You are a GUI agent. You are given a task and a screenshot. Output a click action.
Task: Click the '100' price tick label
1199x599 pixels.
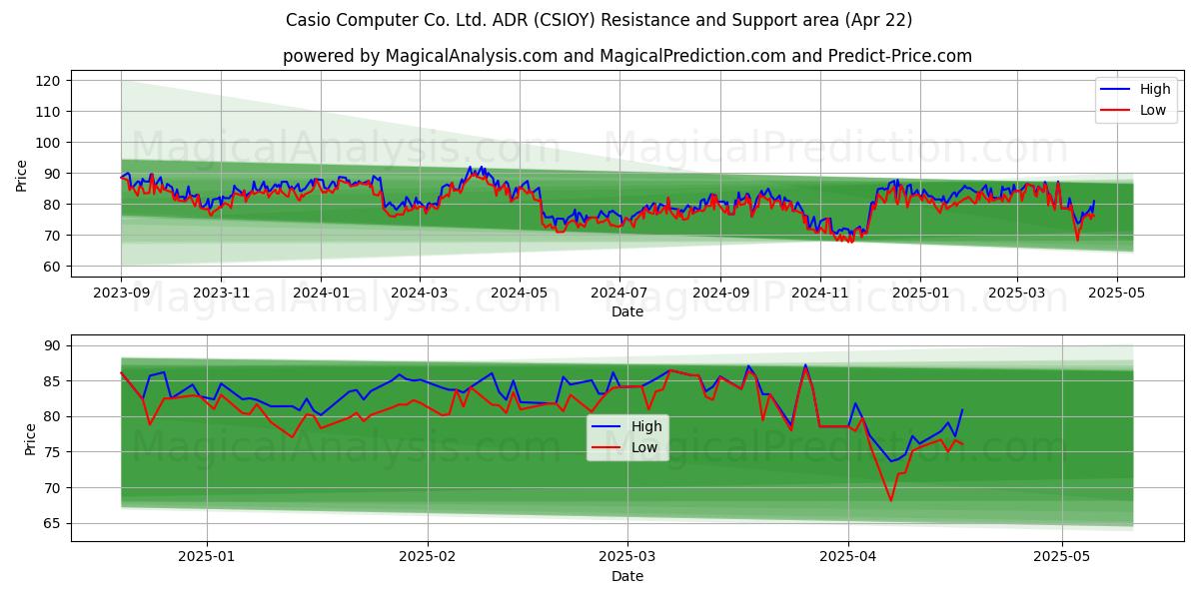coord(50,143)
